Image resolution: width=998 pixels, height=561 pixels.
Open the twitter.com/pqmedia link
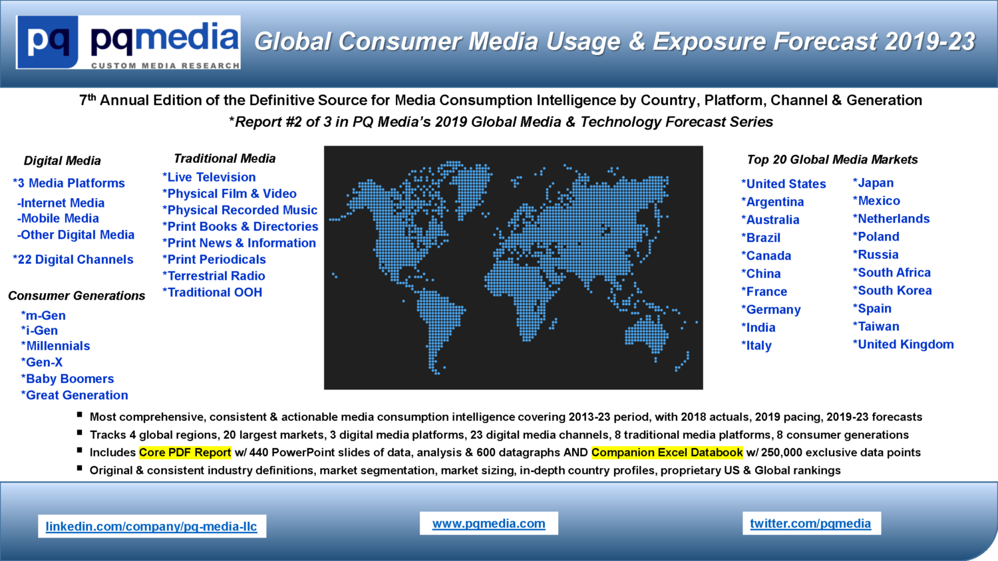coord(810,523)
